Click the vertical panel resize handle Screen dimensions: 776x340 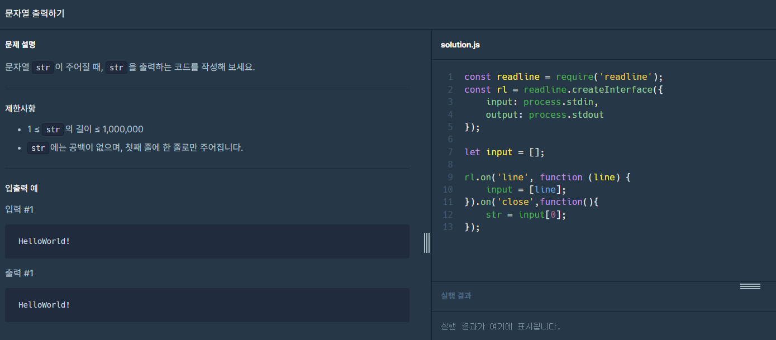(x=427, y=242)
